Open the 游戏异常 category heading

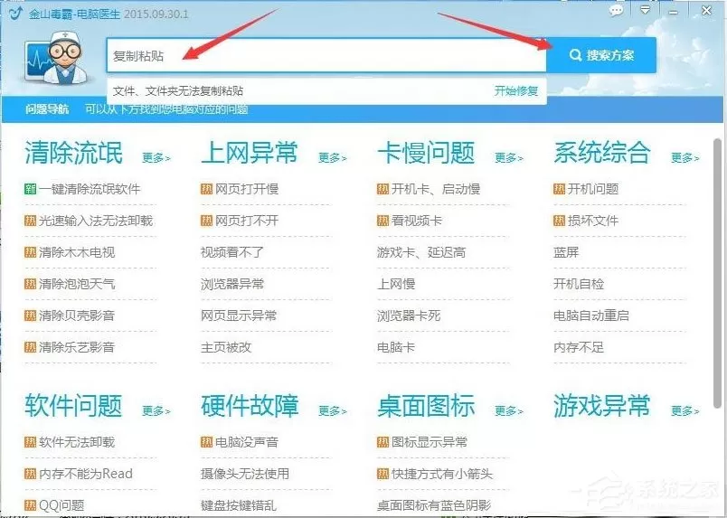[x=602, y=405]
